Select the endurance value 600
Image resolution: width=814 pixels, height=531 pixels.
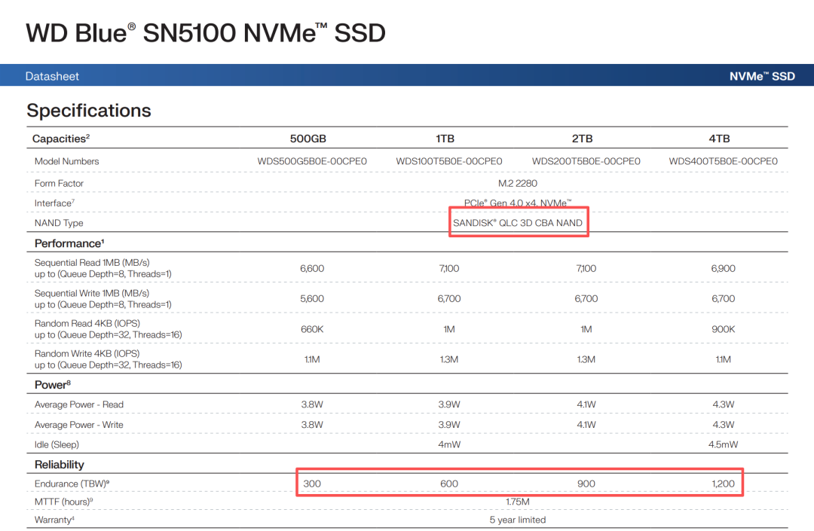pos(449,484)
